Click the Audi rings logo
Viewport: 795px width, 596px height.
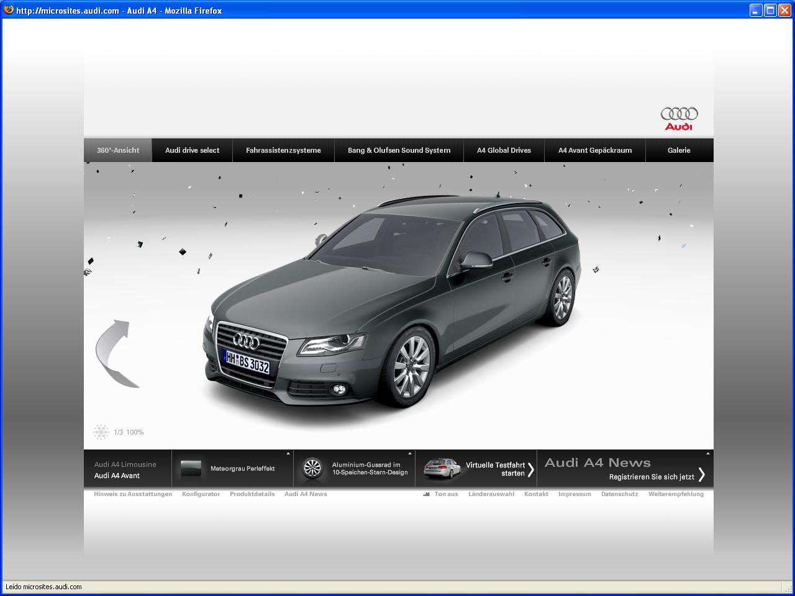point(679,118)
